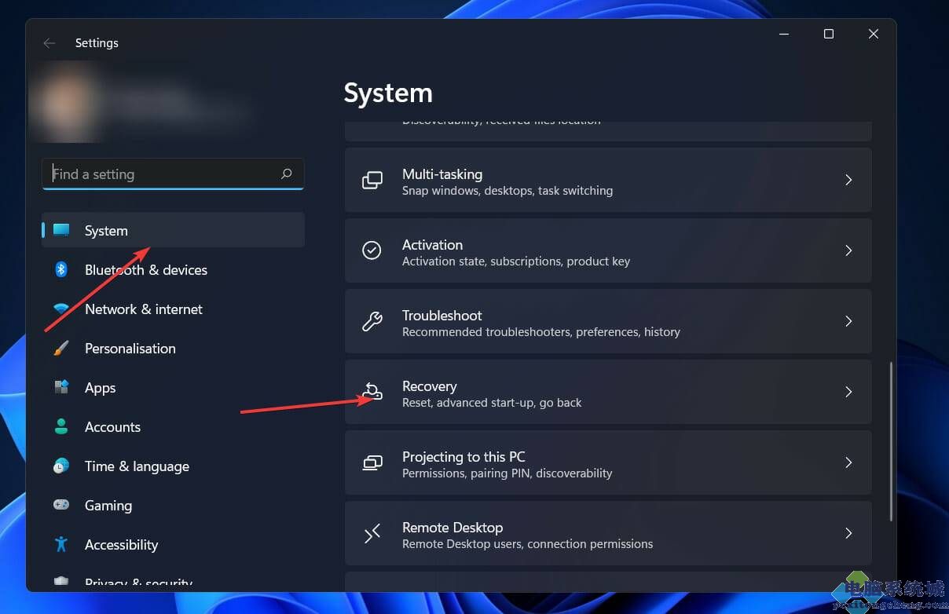The width and height of the screenshot is (949, 614).
Task: Open Personalisation settings
Action: pyautogui.click(x=173, y=348)
